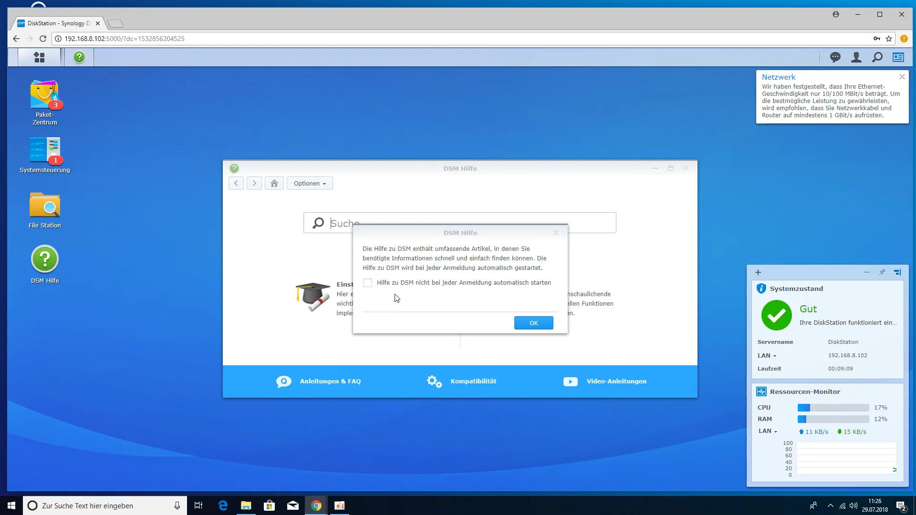Screen dimensions: 916x515
Task: Add a widget with plus icon
Action: pyautogui.click(x=758, y=272)
